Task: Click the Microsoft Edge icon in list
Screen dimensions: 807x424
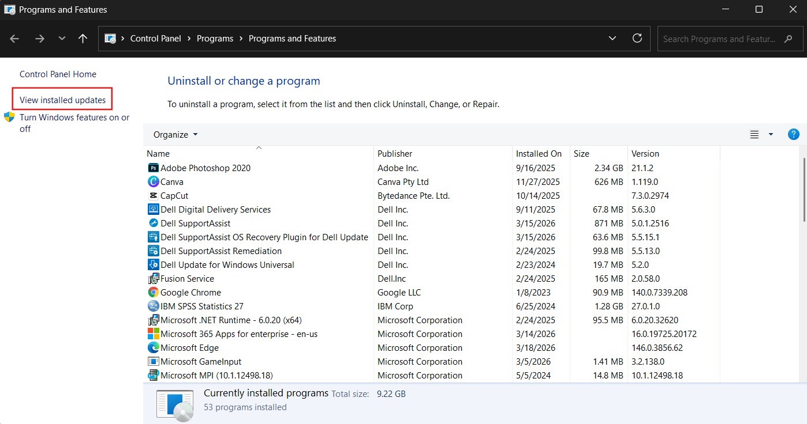Action: [153, 348]
